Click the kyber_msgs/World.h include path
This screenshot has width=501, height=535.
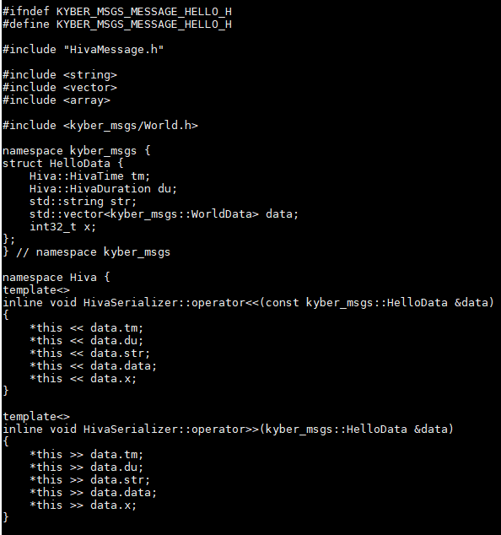click(x=131, y=126)
